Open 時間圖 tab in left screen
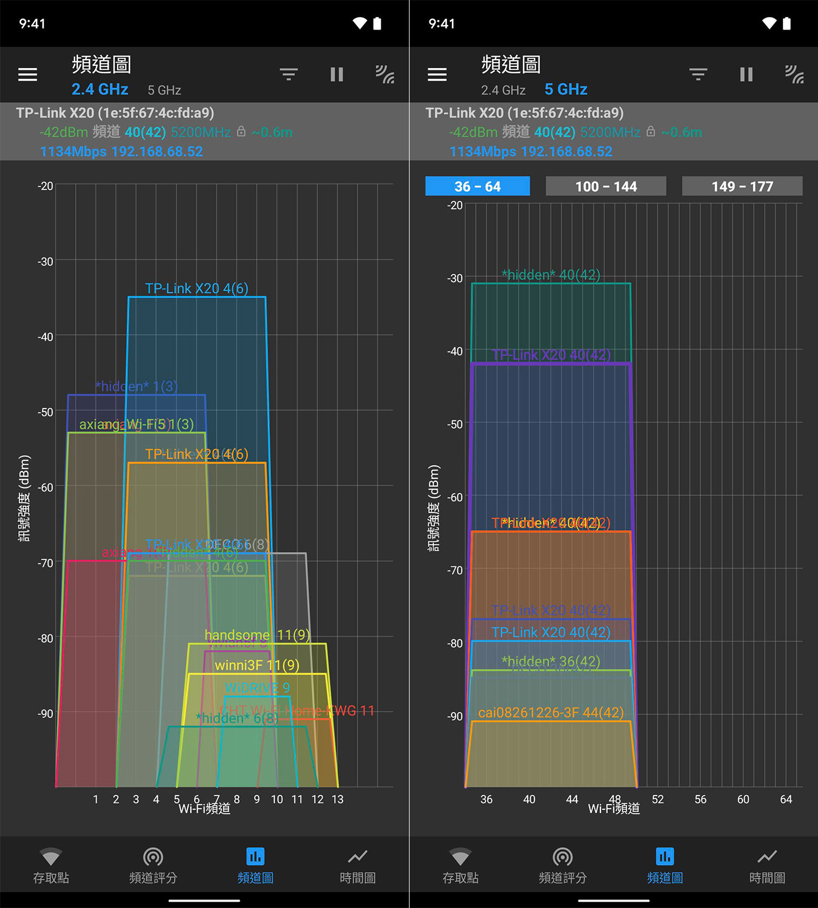 [358, 866]
